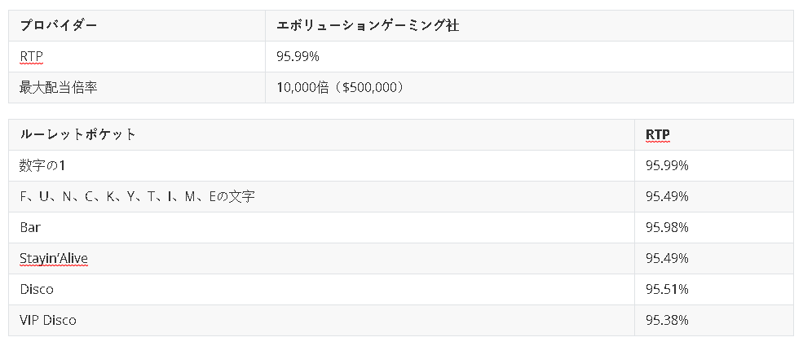Select the 最大配当倍率 cell
The image size is (803, 346).
click(137, 87)
